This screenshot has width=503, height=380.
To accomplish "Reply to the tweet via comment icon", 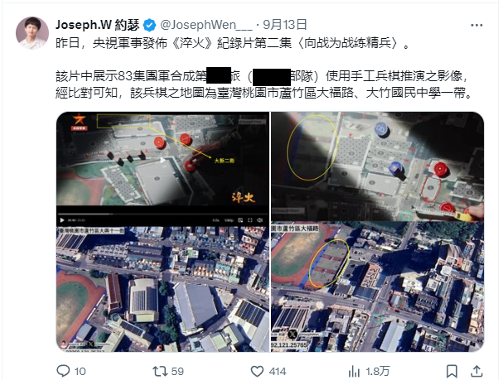I will click(63, 371).
